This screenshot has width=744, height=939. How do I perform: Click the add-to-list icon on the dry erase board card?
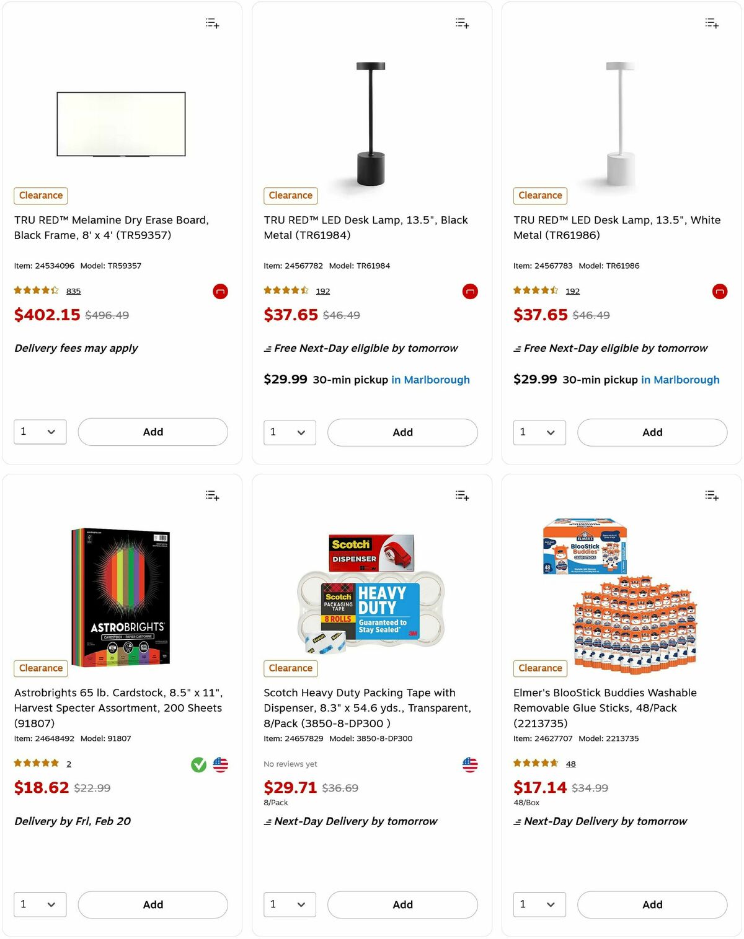pos(211,23)
